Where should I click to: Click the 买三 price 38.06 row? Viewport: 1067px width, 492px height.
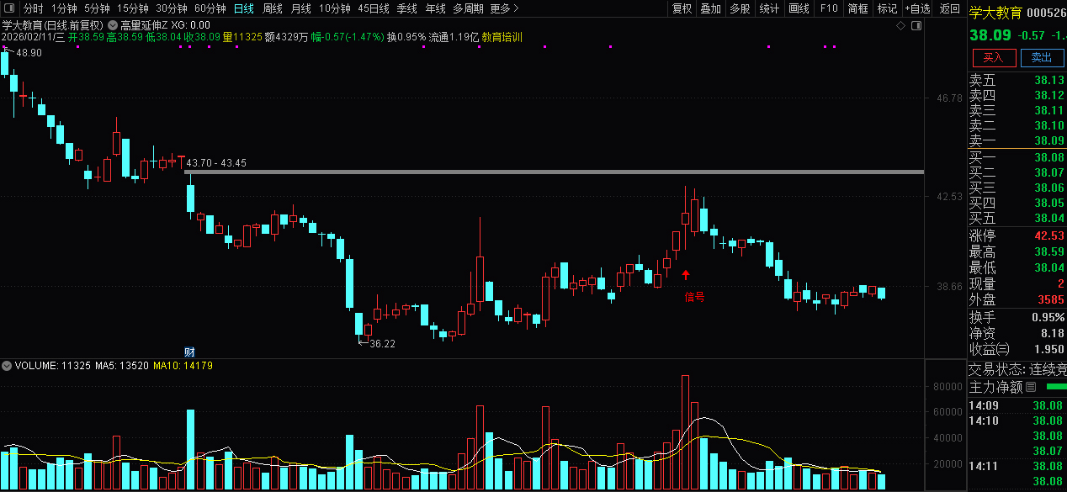point(1017,188)
